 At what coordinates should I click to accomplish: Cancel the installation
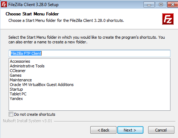tap(161, 130)
